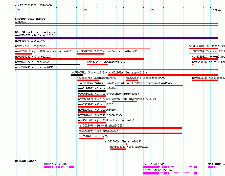Click nsv6518961 (Sedlazeck2020) label
The width and height of the screenshot is (225, 176).
point(130,147)
